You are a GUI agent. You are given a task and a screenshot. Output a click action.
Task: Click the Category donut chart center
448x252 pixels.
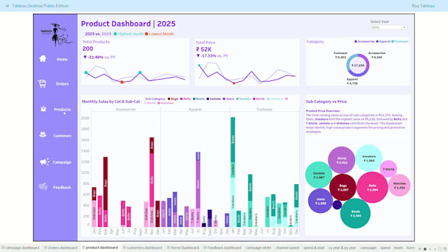coord(358,65)
